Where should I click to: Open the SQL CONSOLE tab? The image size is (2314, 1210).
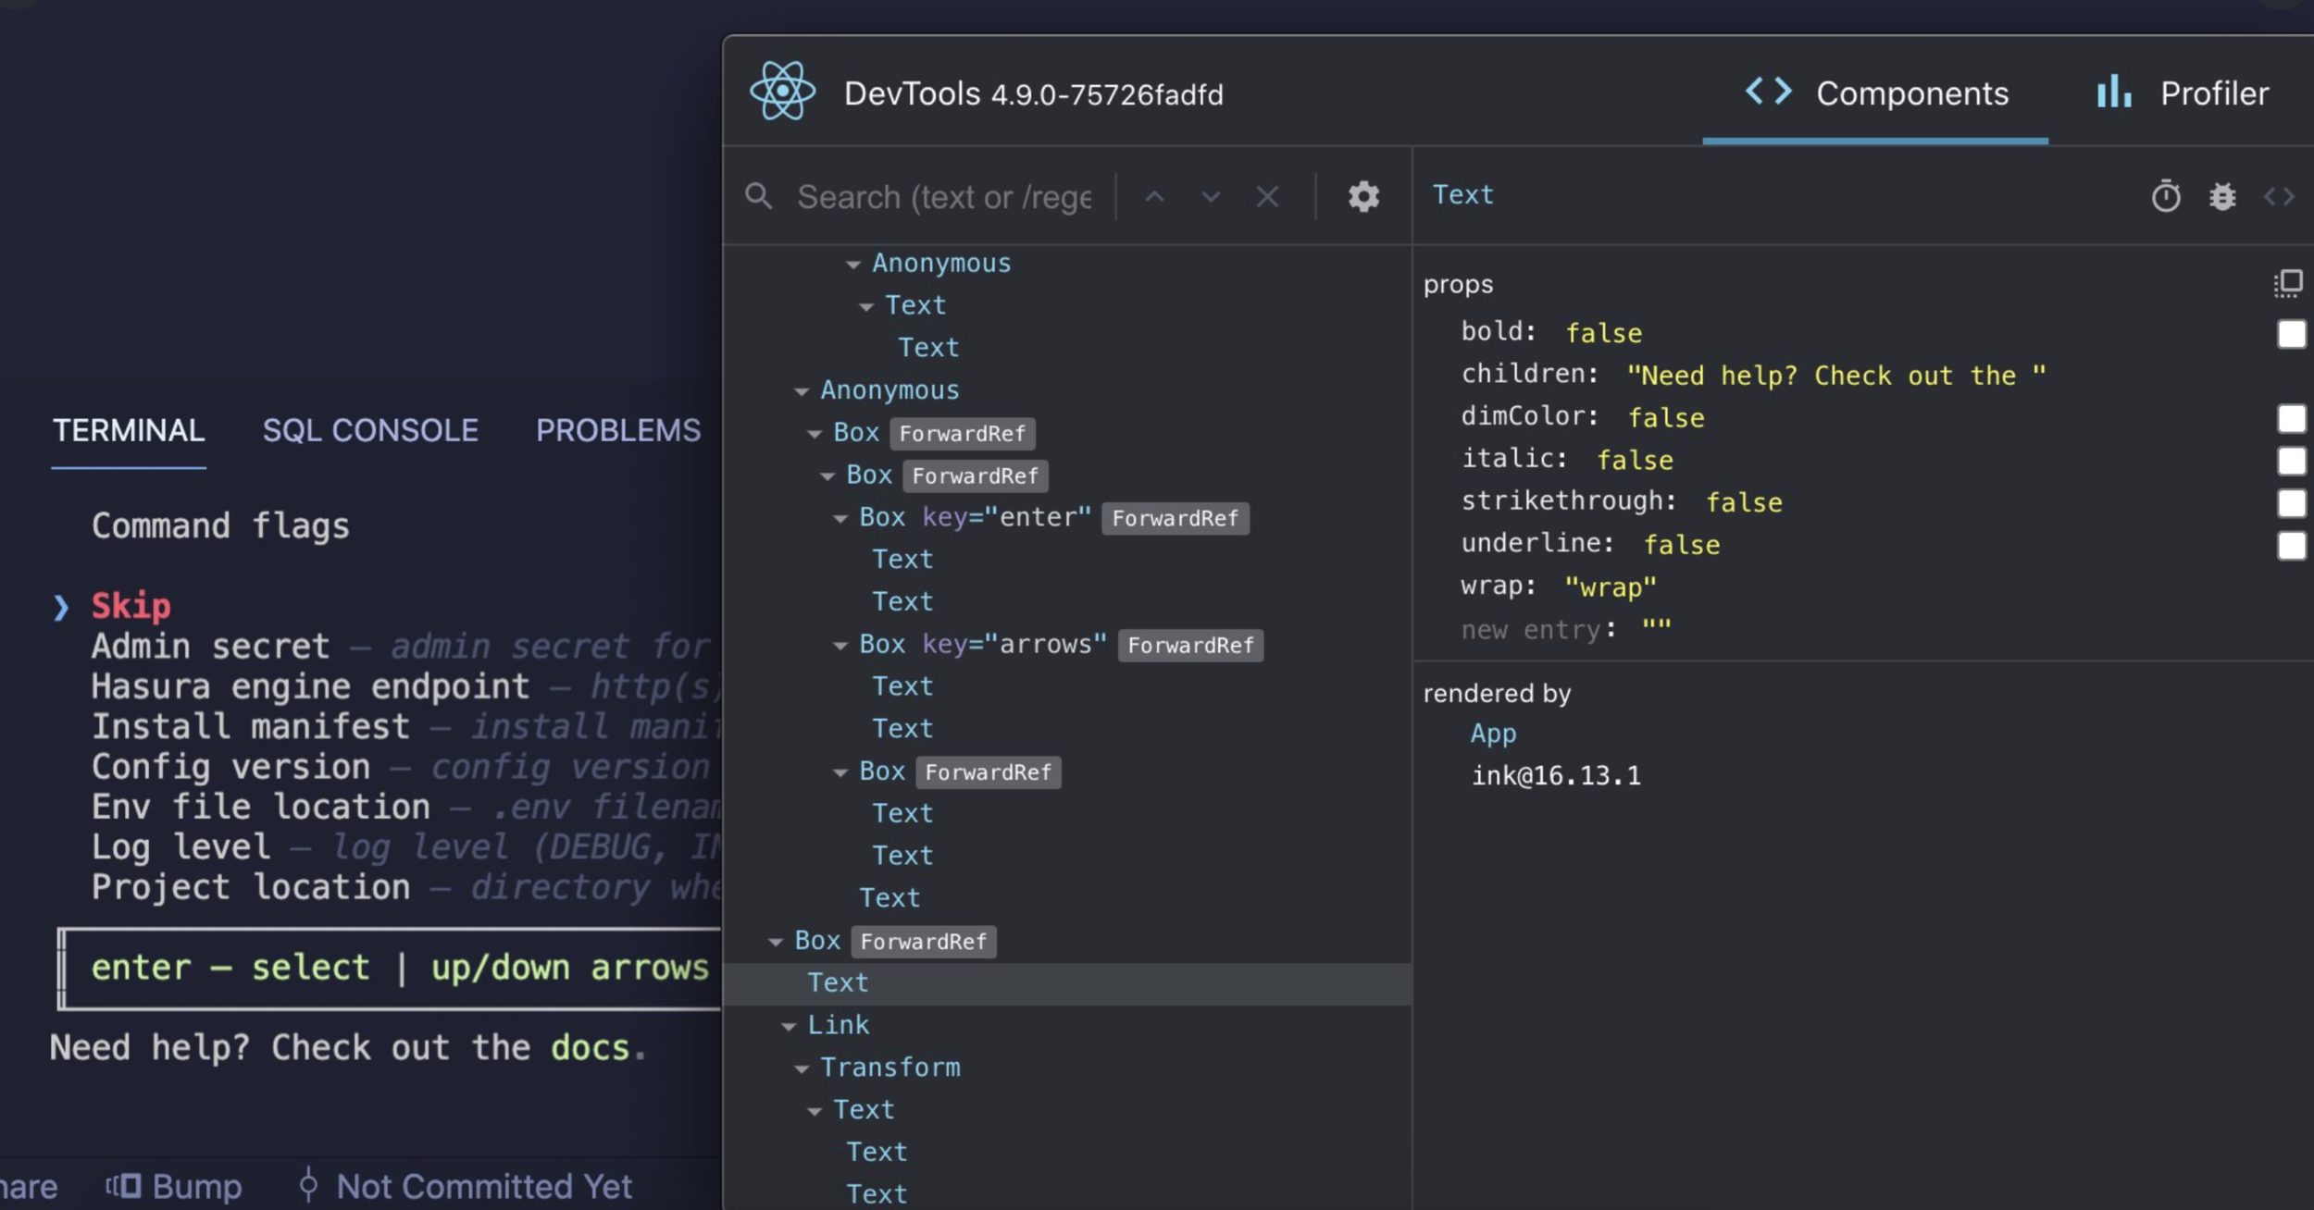(x=370, y=430)
